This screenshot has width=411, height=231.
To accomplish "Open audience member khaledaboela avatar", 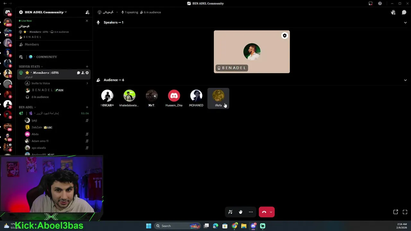I will [x=129, y=96].
